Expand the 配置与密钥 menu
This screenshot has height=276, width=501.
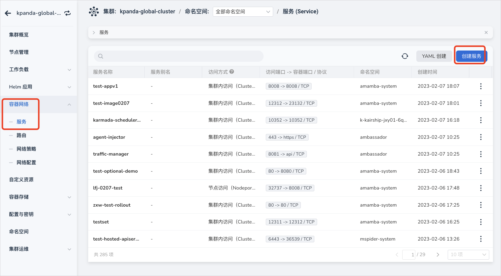point(69,214)
